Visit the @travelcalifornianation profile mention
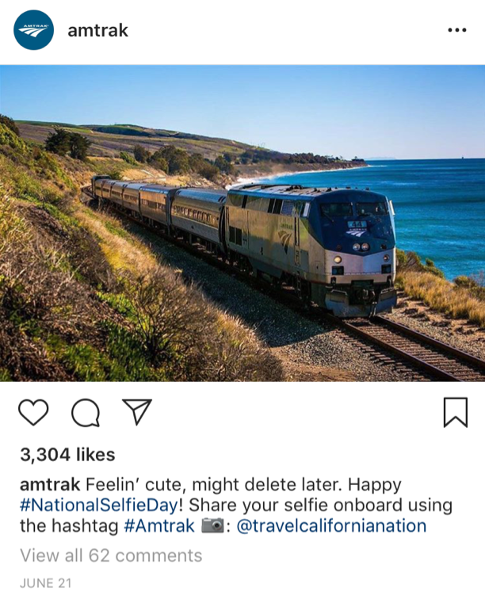 pyautogui.click(x=331, y=526)
